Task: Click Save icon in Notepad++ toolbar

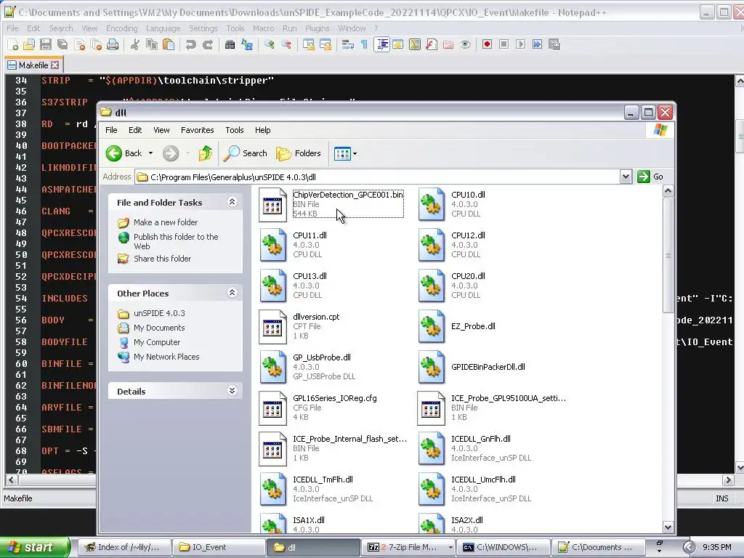Action: pos(46,44)
